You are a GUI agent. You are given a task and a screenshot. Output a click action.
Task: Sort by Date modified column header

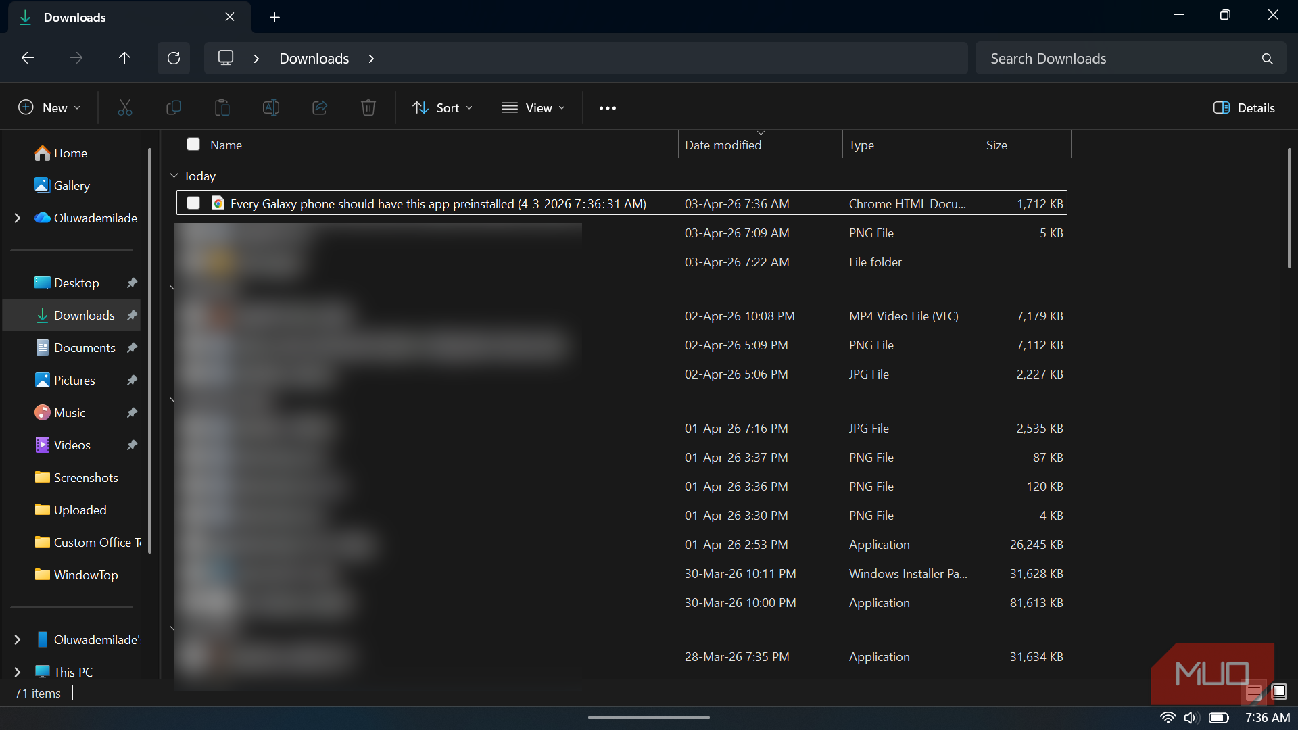pyautogui.click(x=760, y=145)
